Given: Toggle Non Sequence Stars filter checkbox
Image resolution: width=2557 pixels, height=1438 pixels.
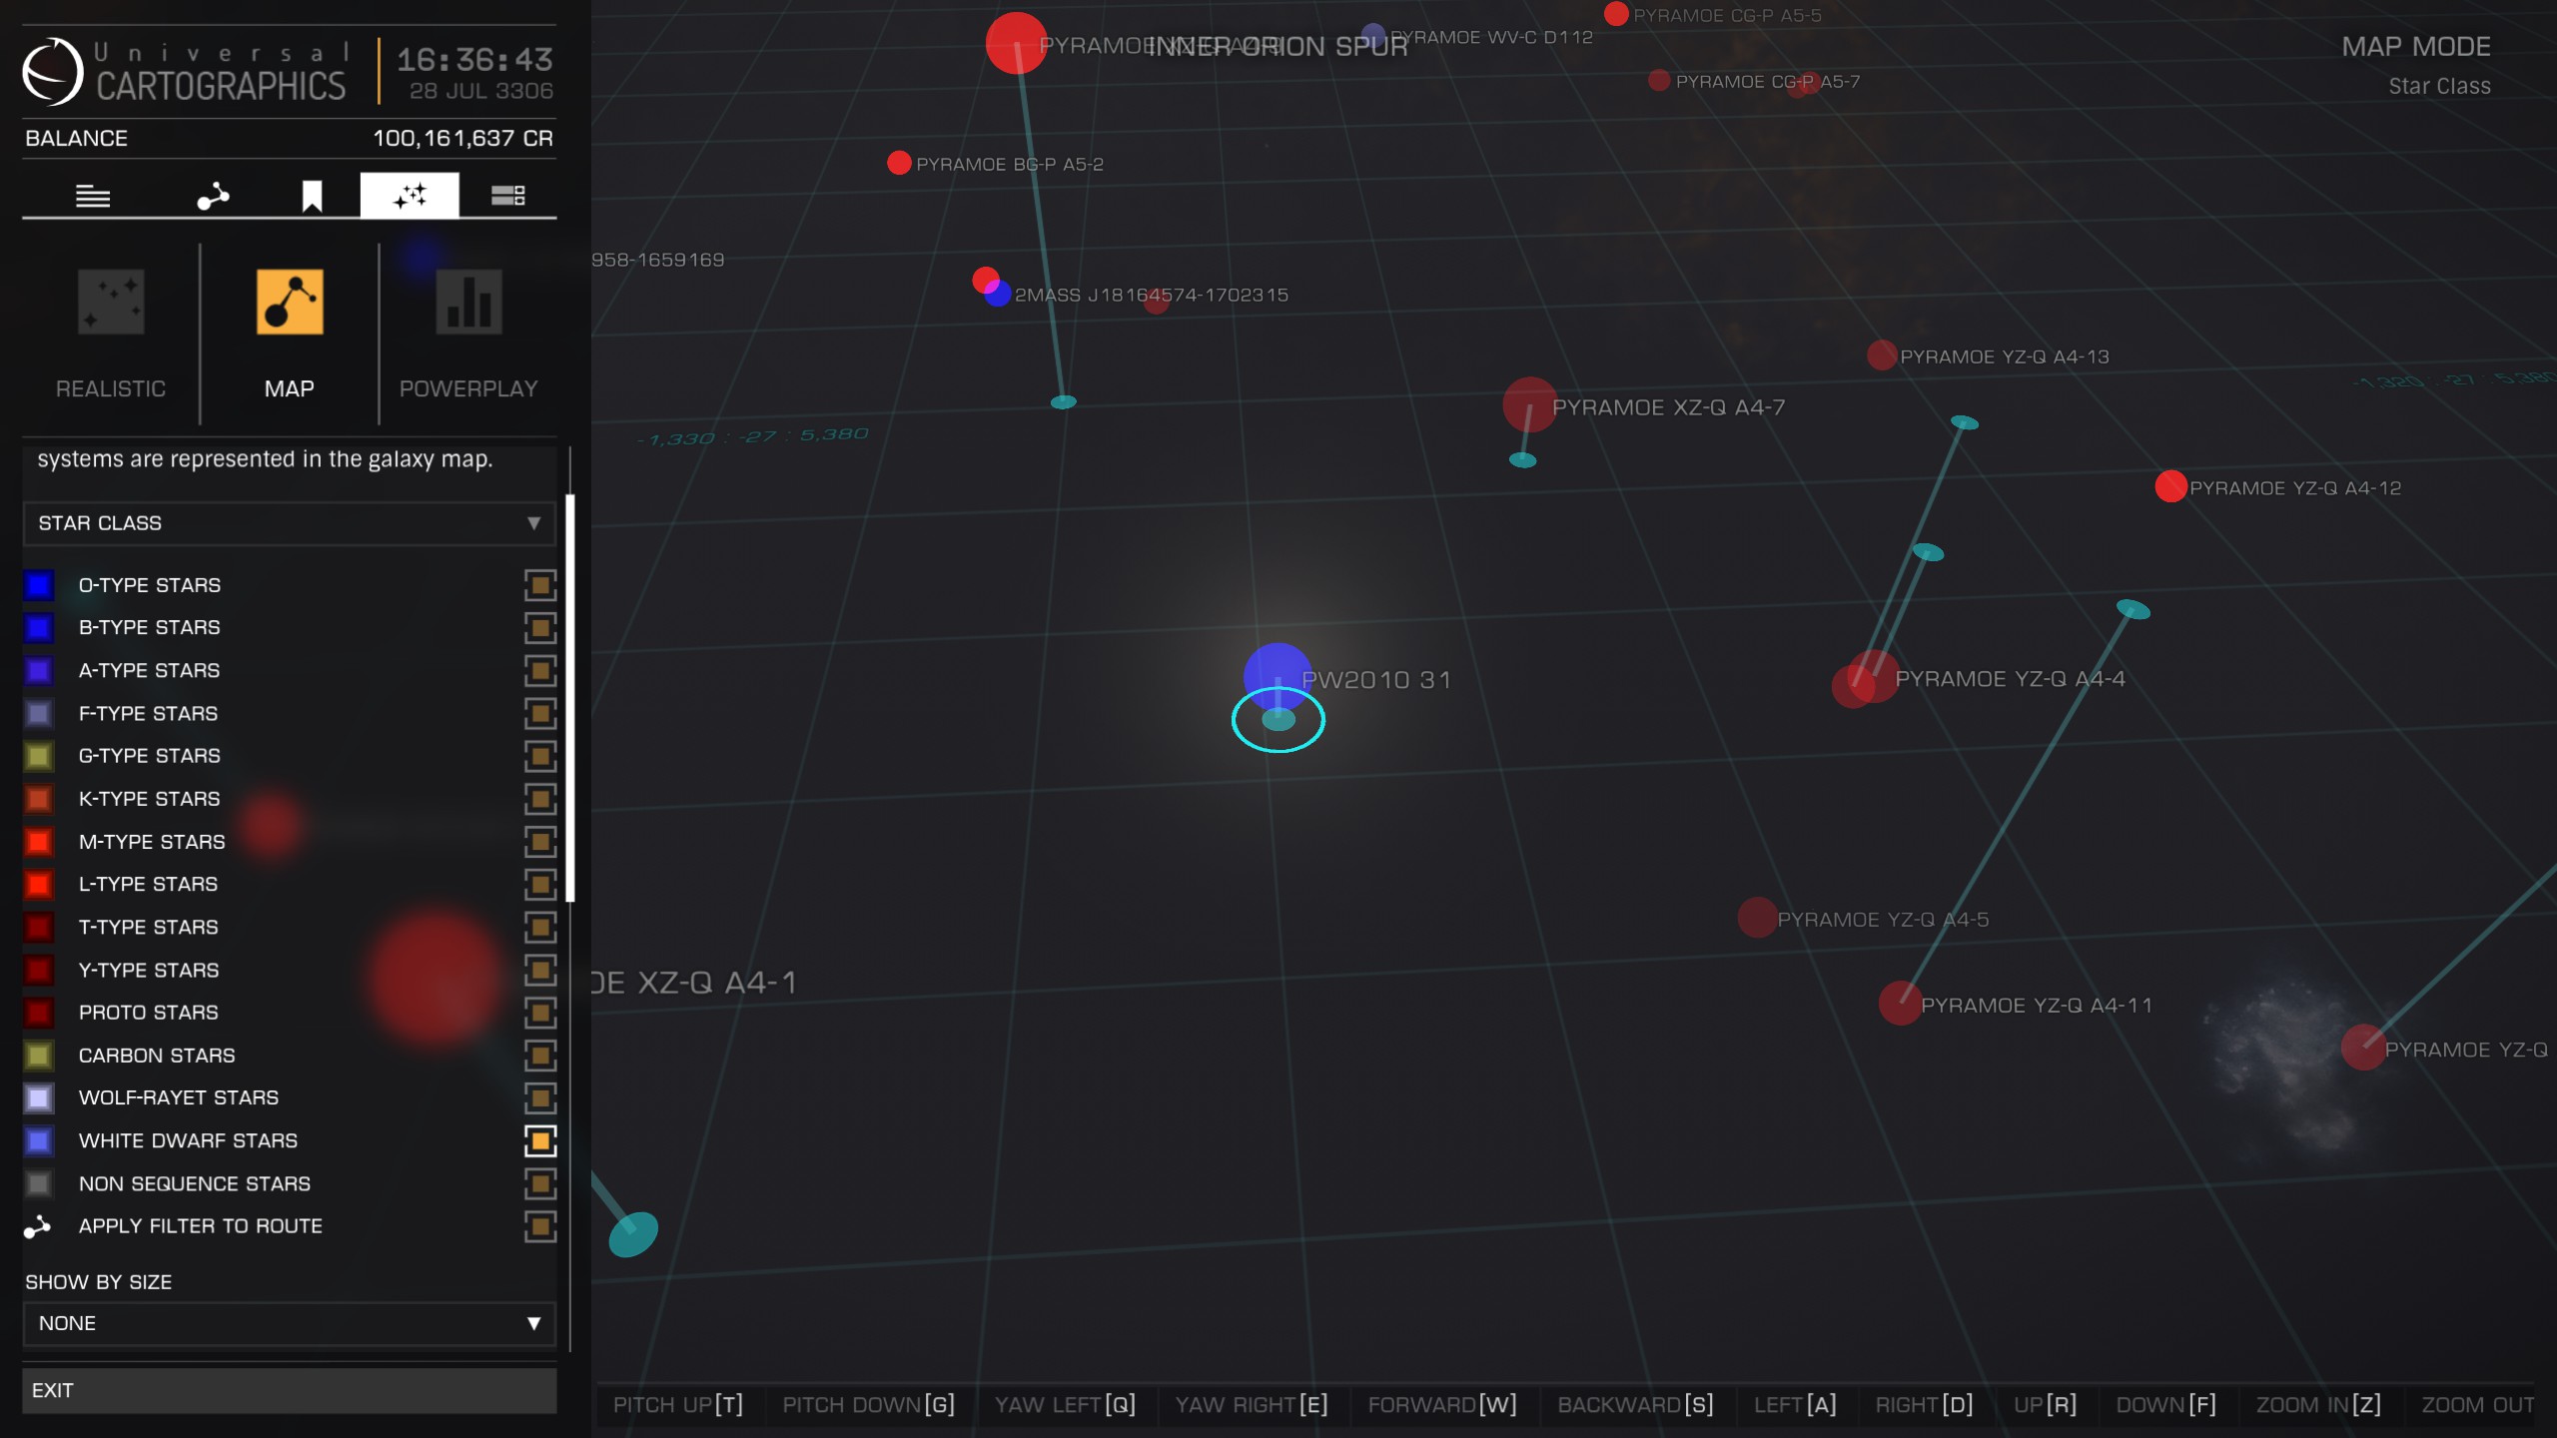Looking at the screenshot, I should coord(540,1183).
